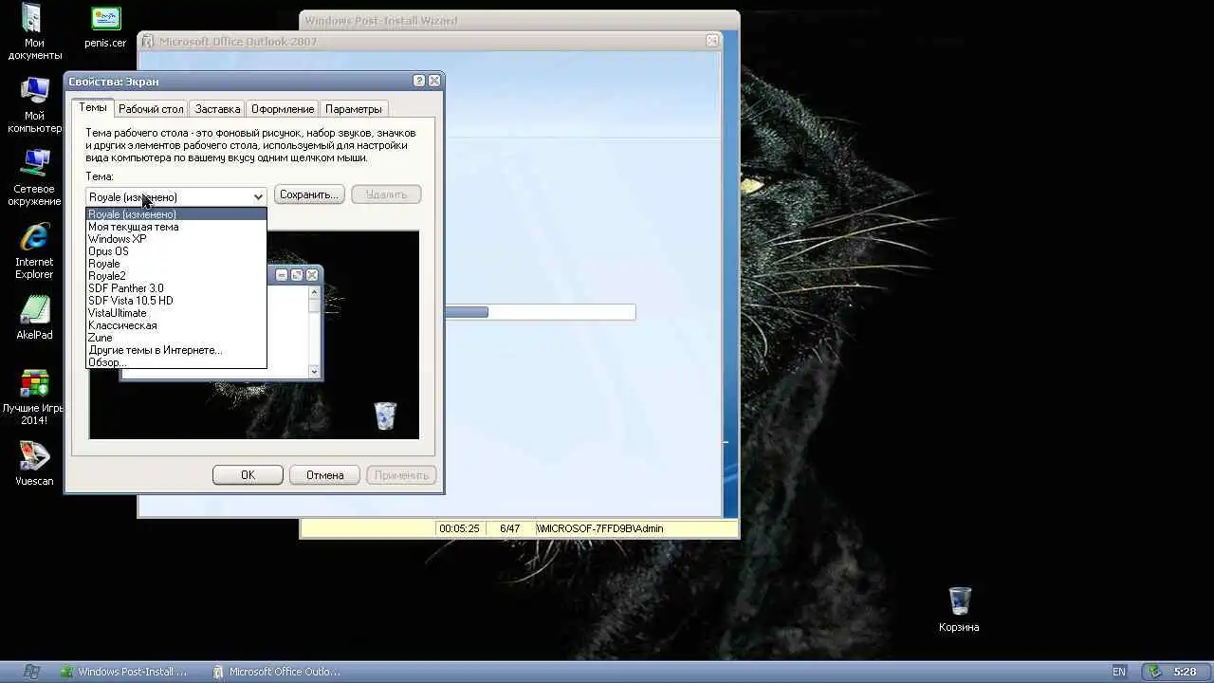Close the Свойства: Экран dialog
1214x683 pixels.
pos(434,82)
